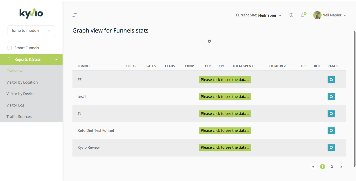Image resolution: width=356 pixels, height=181 pixels.
Task: Click 'Please click to see the data' for FE
Action: coord(225,80)
